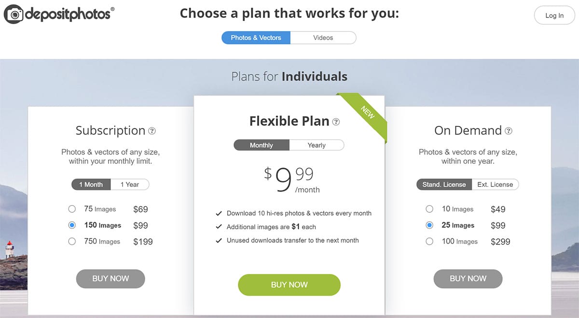579x318 pixels.
Task: Click BUY NOW under On Demand plan
Action: tap(468, 278)
